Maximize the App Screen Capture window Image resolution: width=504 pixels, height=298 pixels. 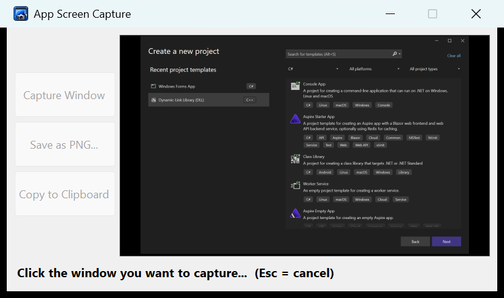coord(432,14)
